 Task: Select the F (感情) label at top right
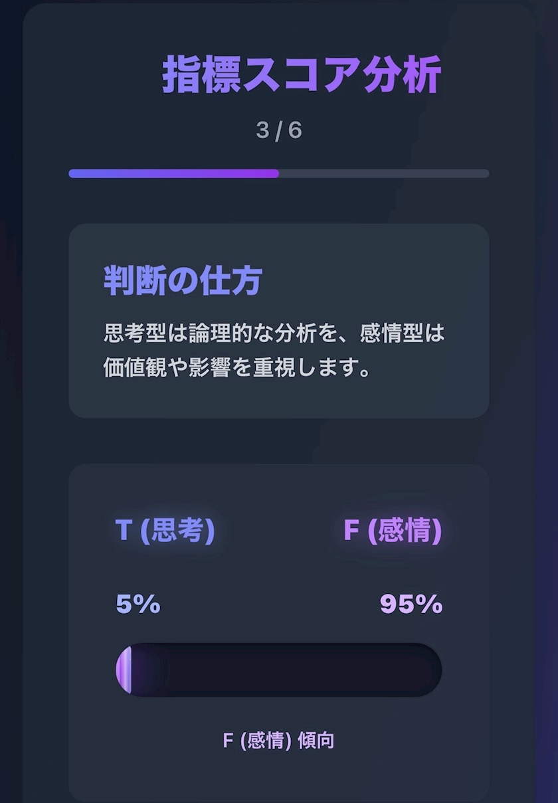(393, 530)
